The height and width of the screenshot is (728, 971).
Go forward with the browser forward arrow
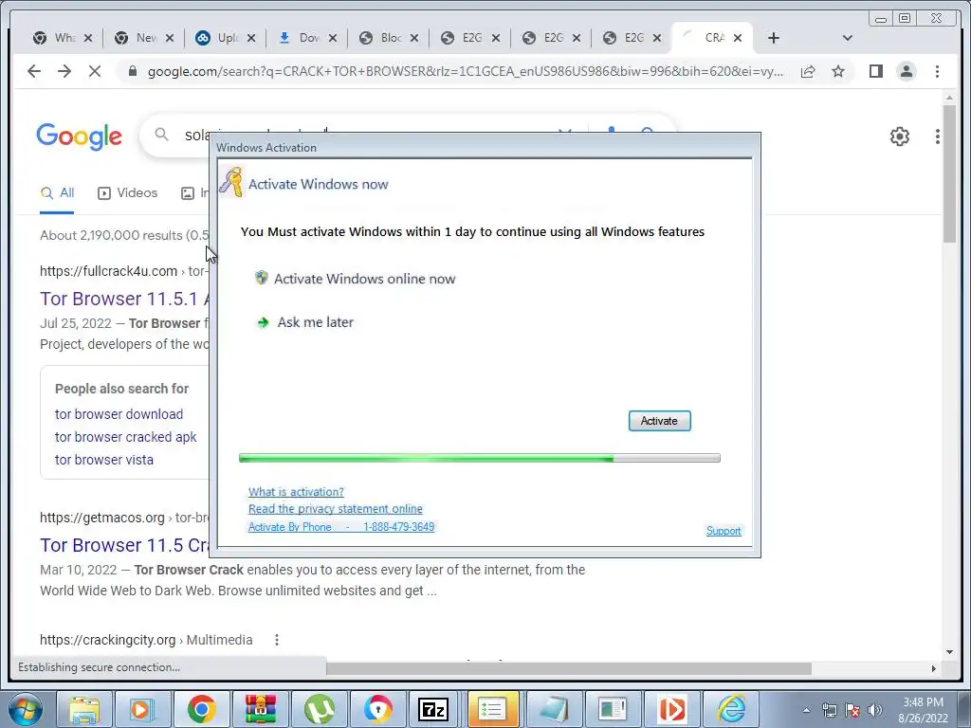64,71
